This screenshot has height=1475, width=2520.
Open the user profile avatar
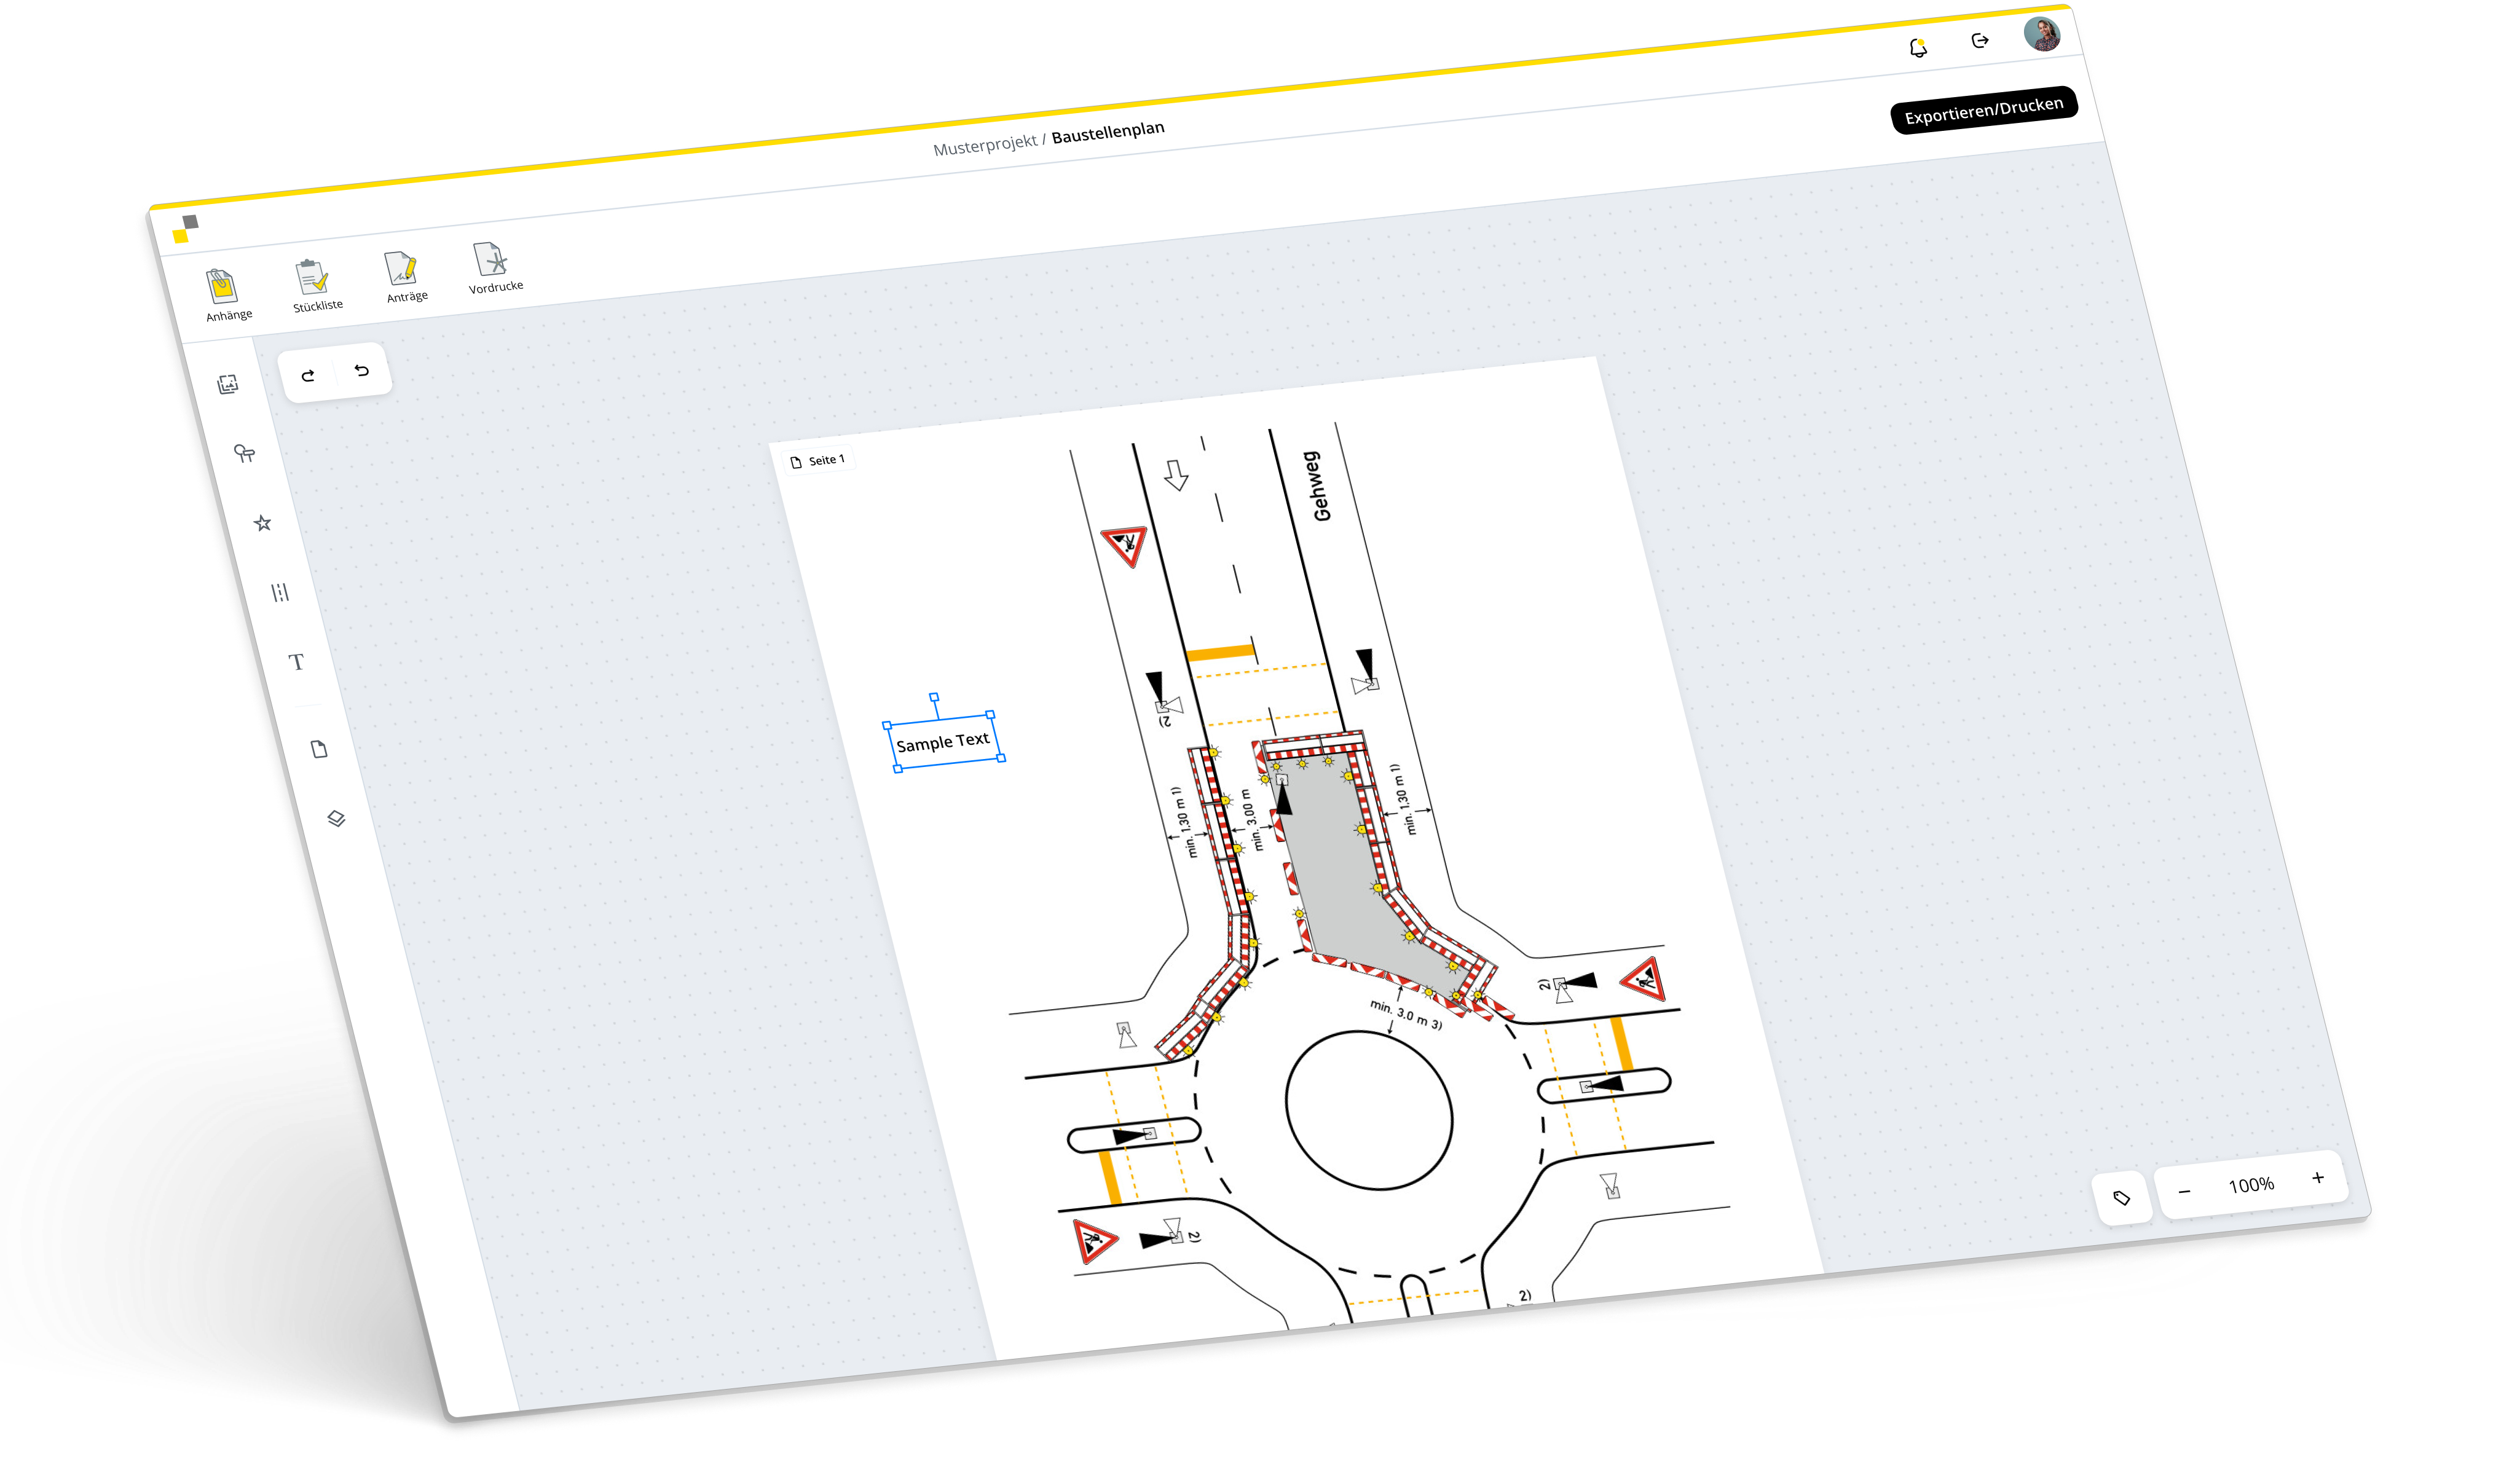click(2041, 33)
